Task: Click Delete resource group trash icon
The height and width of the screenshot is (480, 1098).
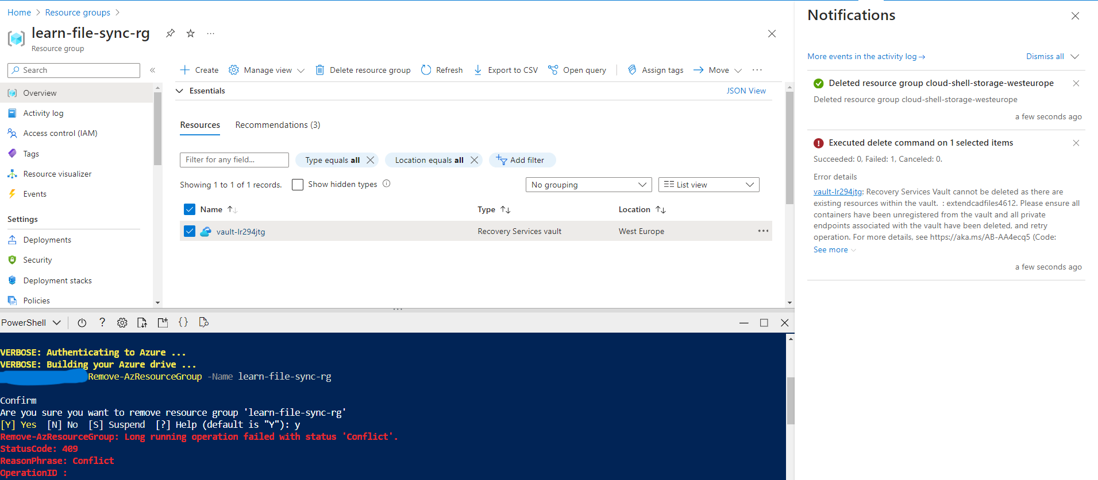Action: coord(320,70)
